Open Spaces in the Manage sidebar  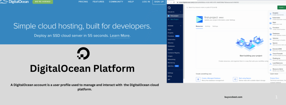pos(170,49)
